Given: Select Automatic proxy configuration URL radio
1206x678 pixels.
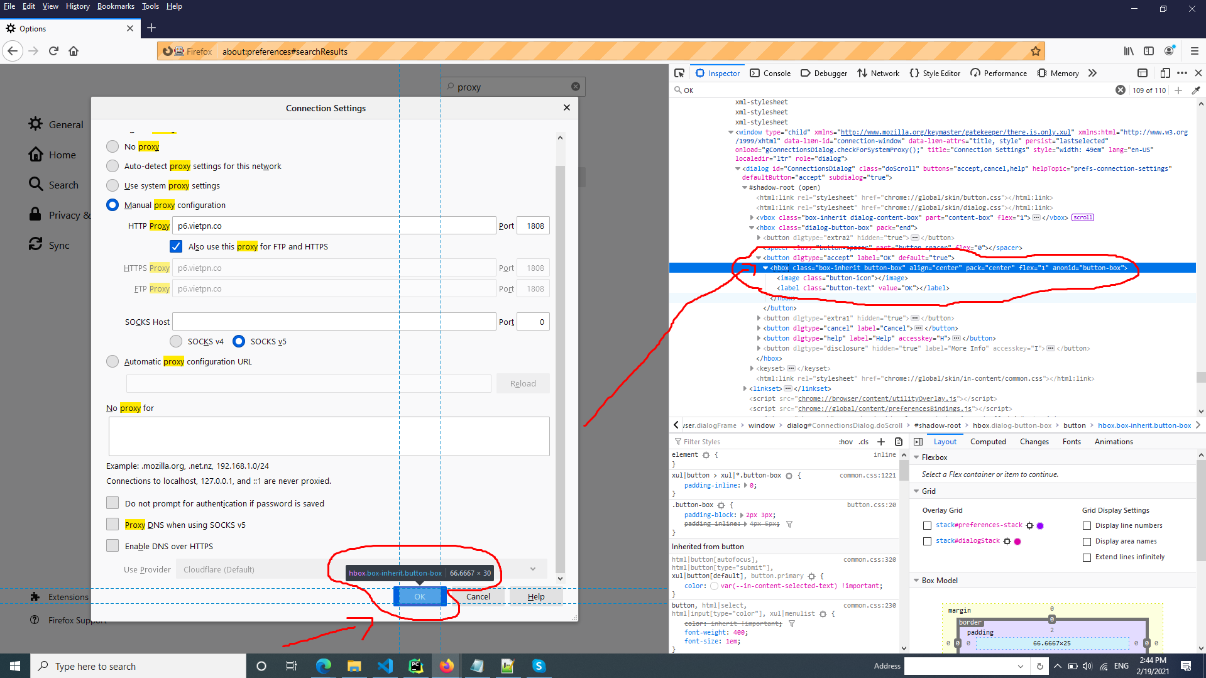Looking at the screenshot, I should [x=112, y=361].
